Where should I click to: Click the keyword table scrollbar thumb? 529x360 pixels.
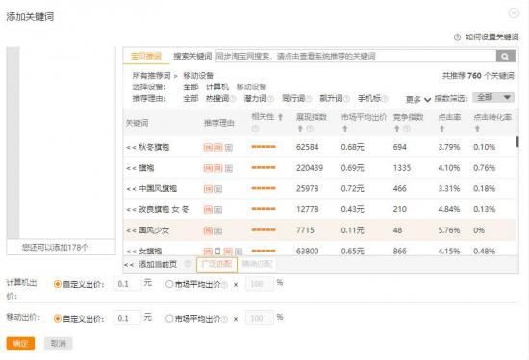(x=517, y=142)
